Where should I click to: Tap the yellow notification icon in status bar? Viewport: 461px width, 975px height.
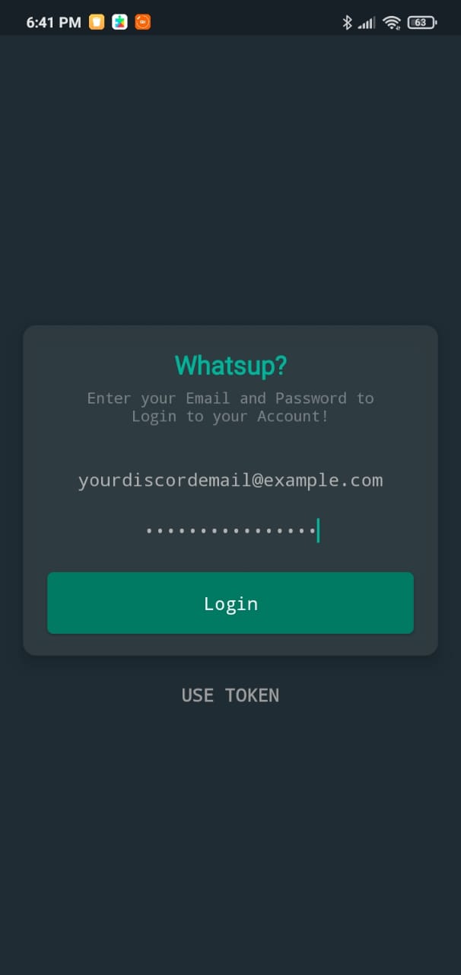97,22
